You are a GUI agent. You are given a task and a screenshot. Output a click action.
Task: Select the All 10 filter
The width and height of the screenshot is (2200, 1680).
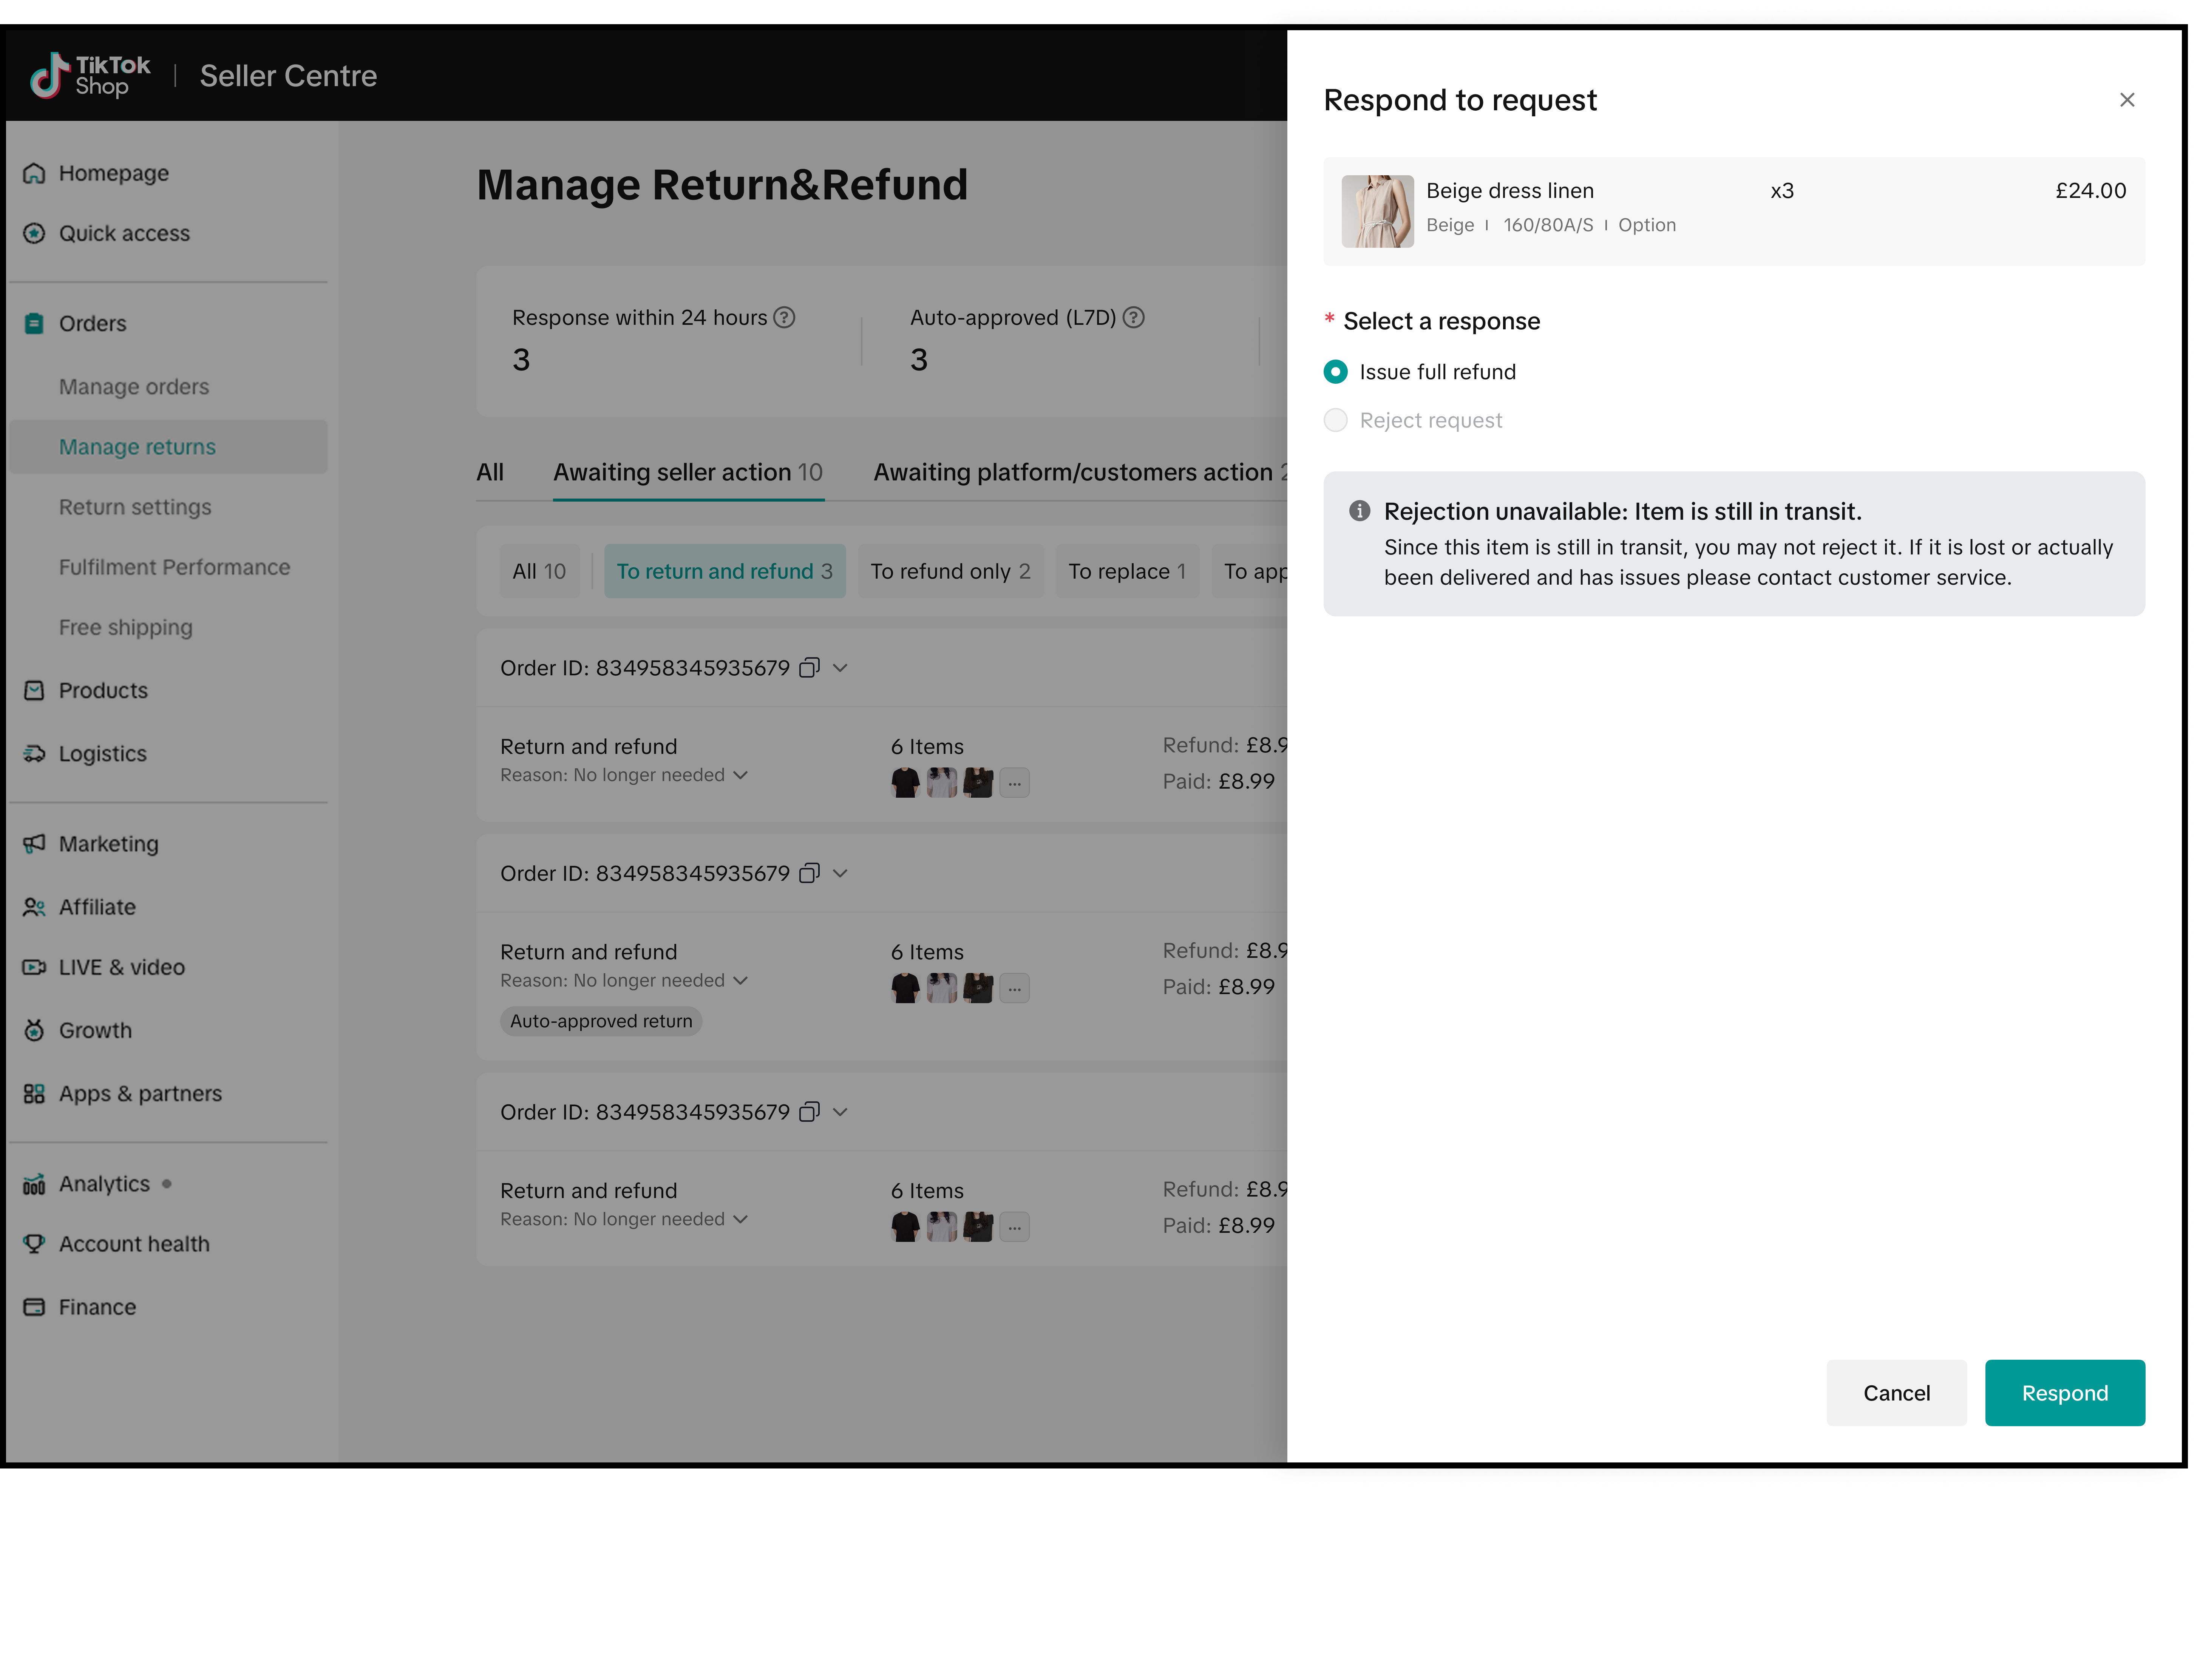pos(540,572)
